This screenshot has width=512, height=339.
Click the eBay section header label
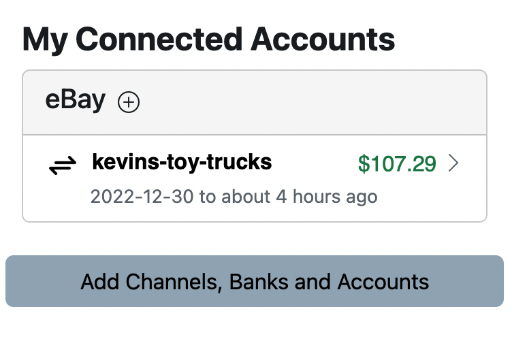point(76,101)
